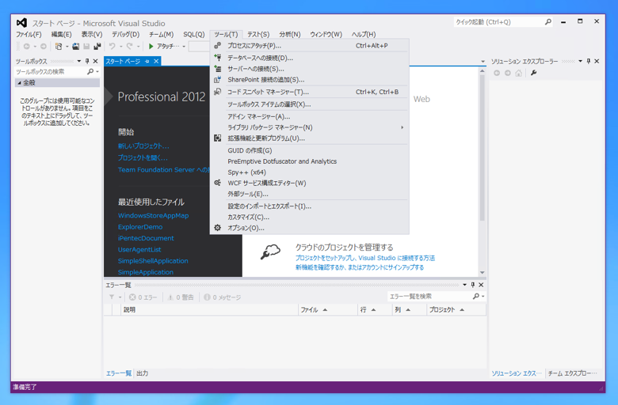Open recent file ExplorerDemo
Viewport: 618px width, 405px height.
tap(140, 227)
